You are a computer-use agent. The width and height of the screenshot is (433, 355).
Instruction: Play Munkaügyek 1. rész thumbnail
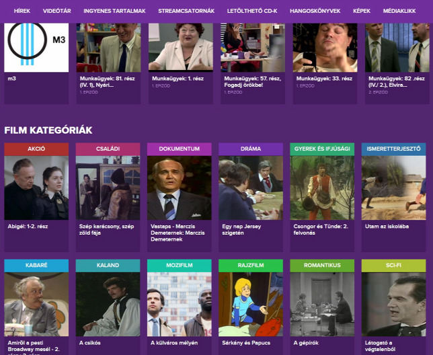point(181,48)
